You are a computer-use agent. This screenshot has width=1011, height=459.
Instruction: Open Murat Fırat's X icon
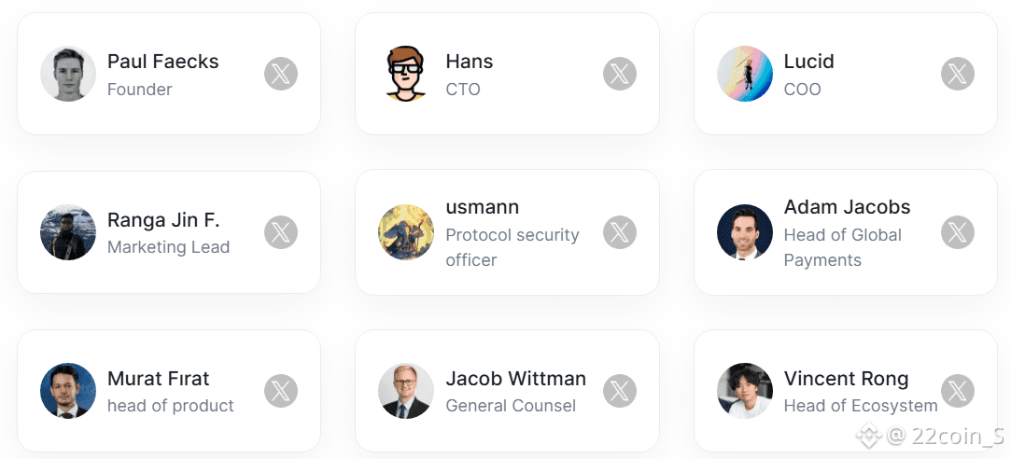tap(281, 391)
